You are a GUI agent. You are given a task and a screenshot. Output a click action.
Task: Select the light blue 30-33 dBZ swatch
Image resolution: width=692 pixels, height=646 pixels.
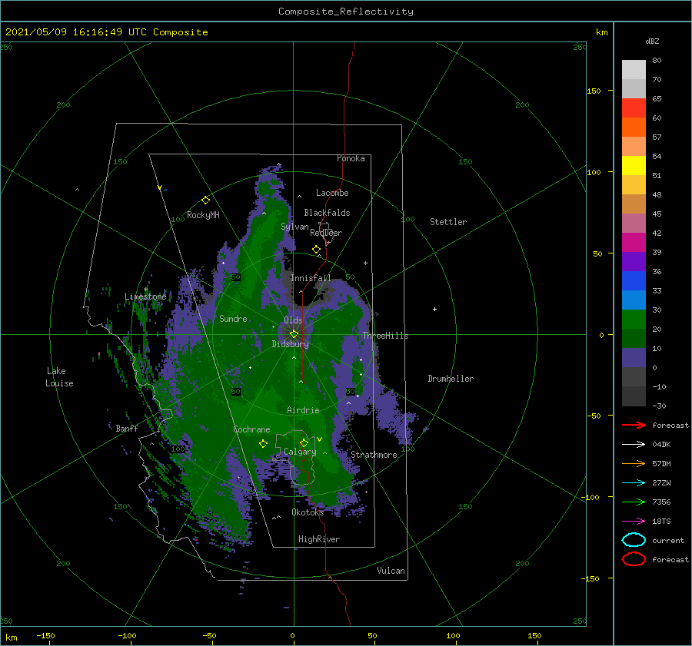[x=634, y=300]
